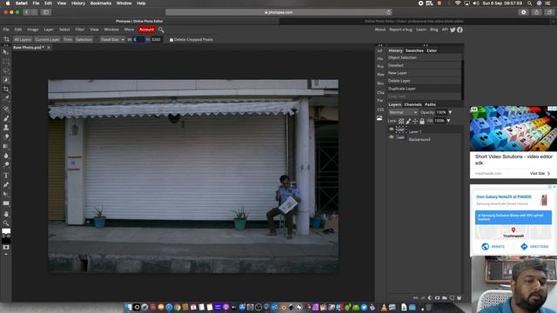Select the Spot Healing Brush tool

tap(6, 109)
